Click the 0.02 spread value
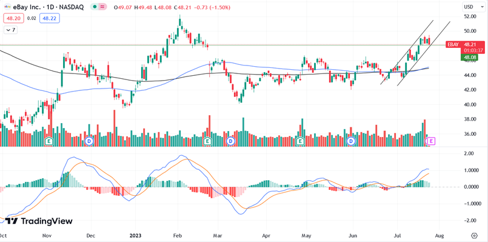Viewport: 488px width, 242px height. point(31,18)
